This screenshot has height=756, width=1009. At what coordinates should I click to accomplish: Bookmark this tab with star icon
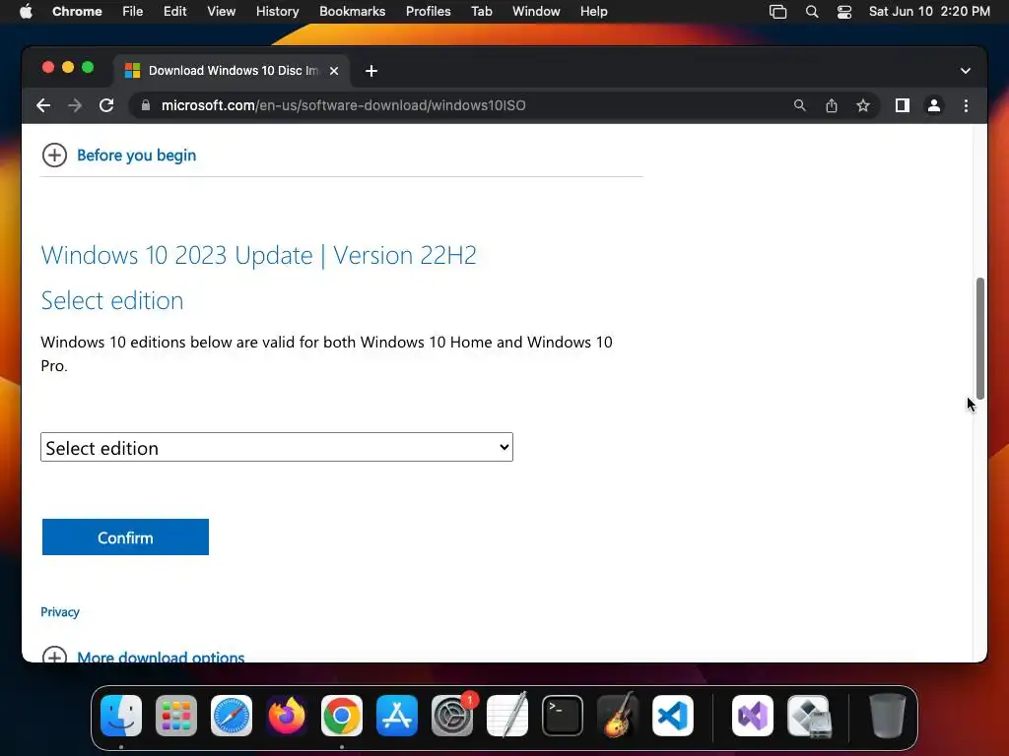pos(863,105)
